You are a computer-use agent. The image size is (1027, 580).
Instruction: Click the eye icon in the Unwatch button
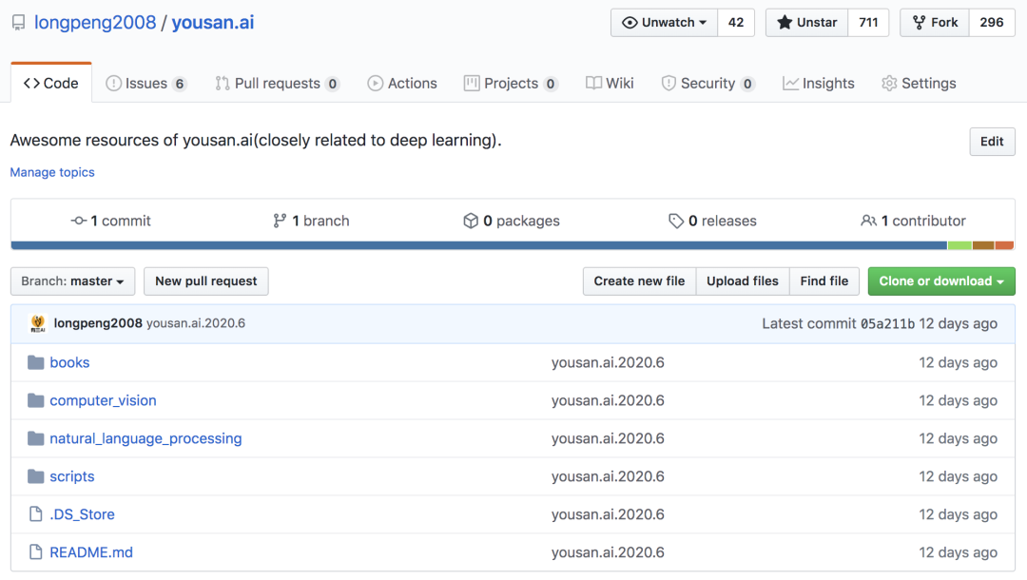[x=630, y=22]
